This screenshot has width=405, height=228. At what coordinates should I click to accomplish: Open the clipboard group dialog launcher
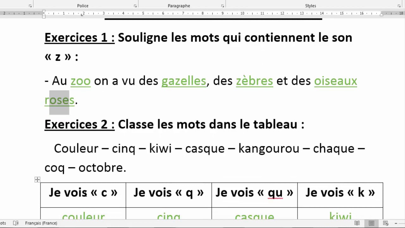pyautogui.click(x=30, y=6)
